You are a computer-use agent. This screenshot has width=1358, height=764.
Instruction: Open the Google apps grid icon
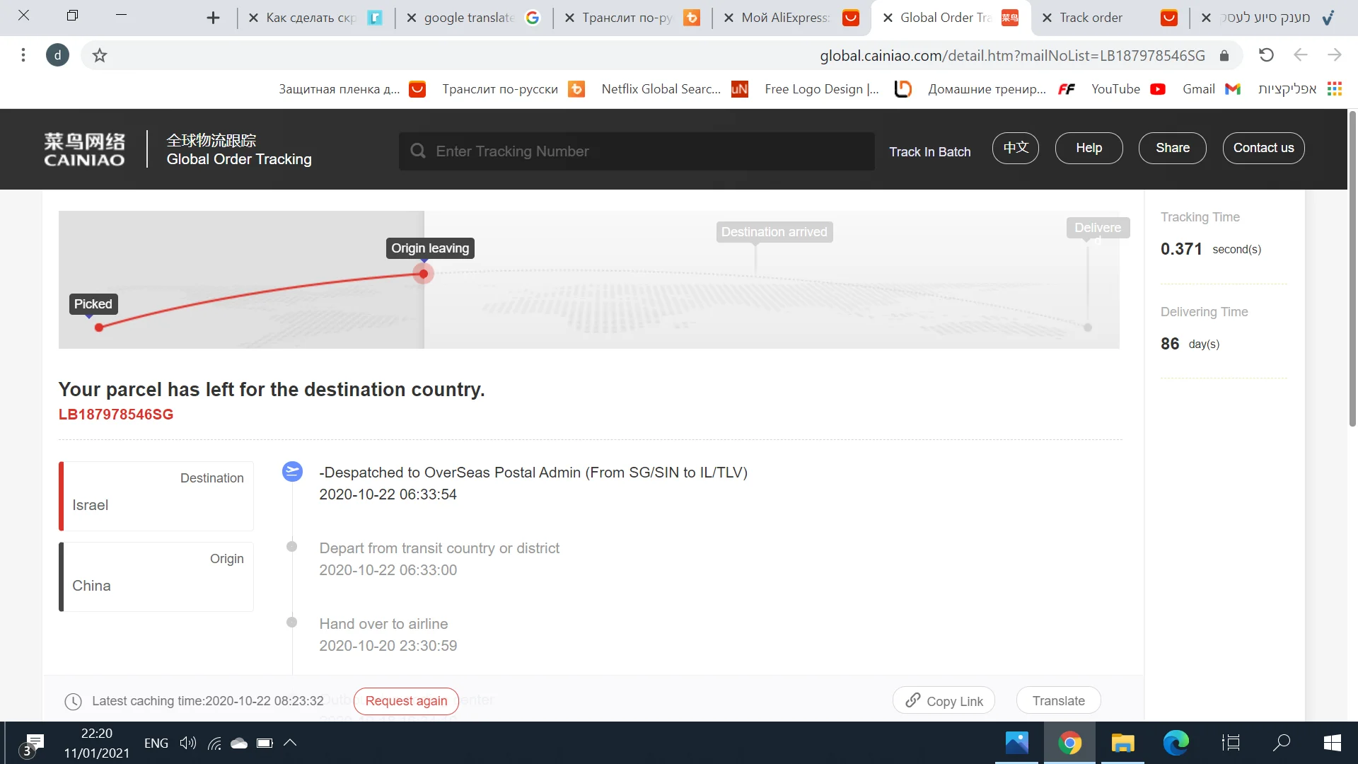tap(1334, 88)
